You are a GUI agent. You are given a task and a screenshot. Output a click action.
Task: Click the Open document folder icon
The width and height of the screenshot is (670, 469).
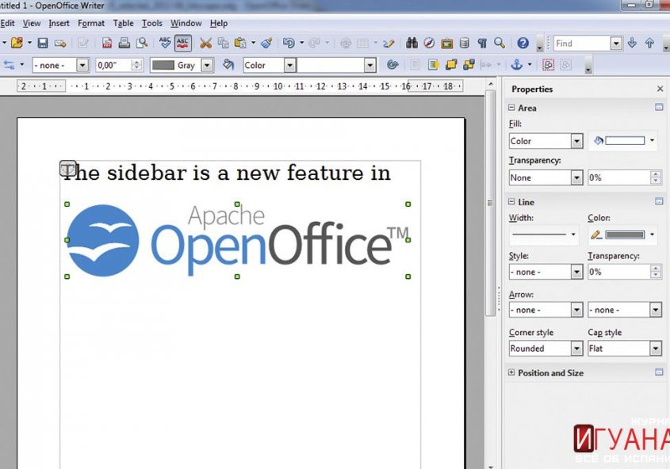pos(17,43)
